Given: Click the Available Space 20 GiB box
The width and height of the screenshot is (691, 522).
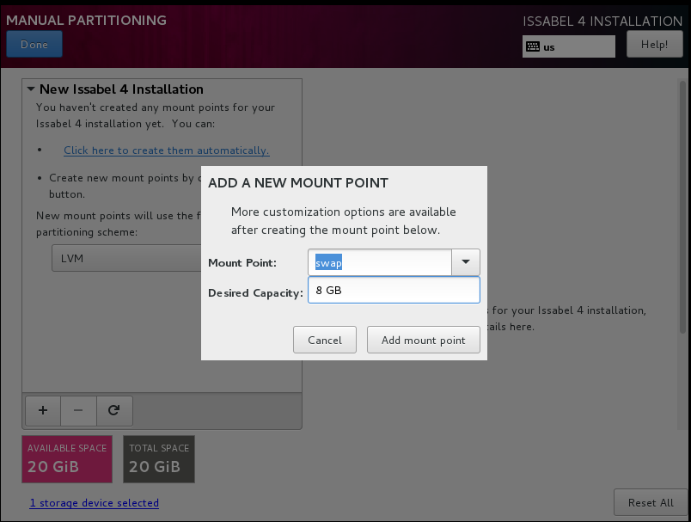Looking at the screenshot, I should click(x=67, y=458).
